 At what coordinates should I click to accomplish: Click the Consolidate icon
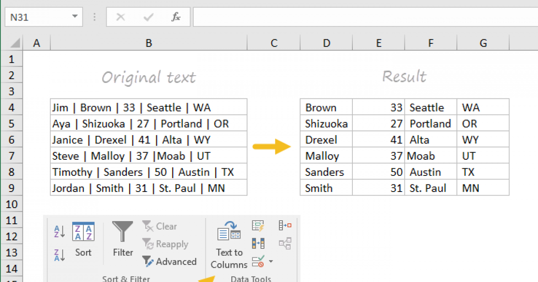pyautogui.click(x=285, y=225)
